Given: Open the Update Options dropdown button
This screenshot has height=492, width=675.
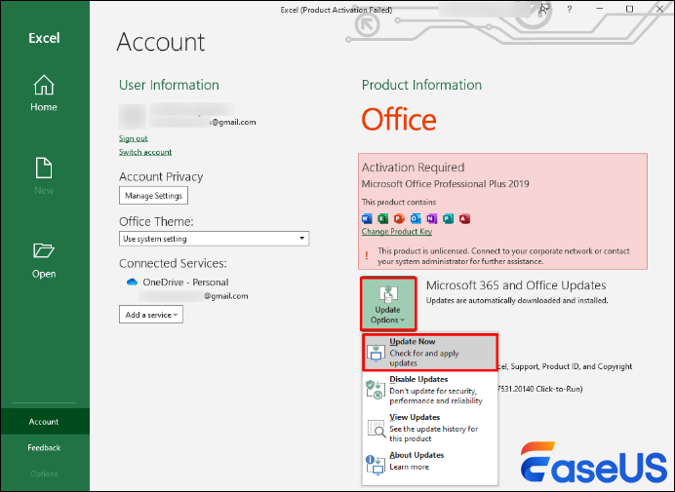Looking at the screenshot, I should [x=388, y=304].
